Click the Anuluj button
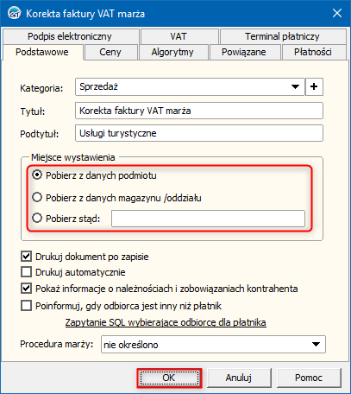 pyautogui.click(x=239, y=378)
